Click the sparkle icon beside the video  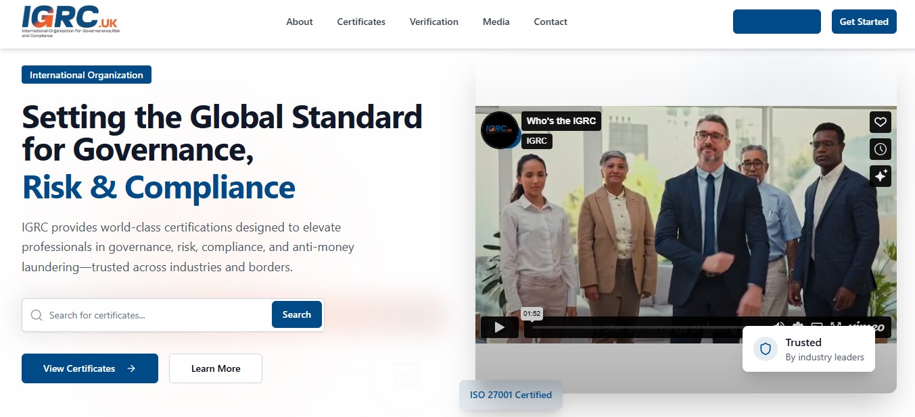(880, 176)
